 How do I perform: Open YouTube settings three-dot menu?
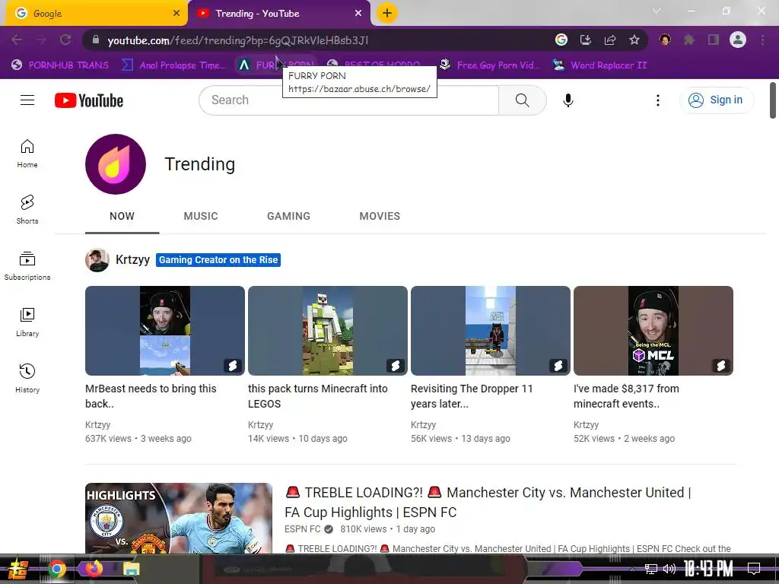pyautogui.click(x=658, y=100)
